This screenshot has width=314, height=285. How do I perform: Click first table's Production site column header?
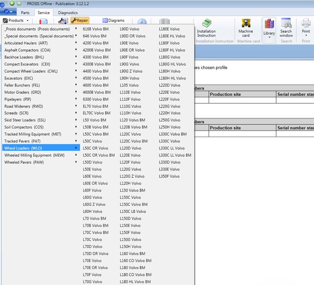pos(242,94)
